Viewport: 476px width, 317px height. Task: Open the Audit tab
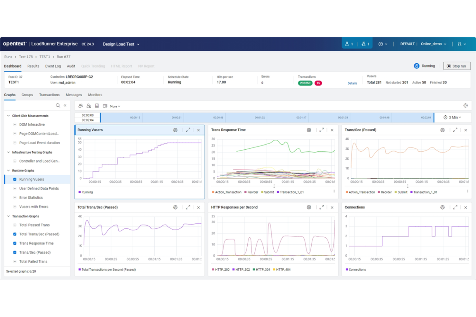71,66
